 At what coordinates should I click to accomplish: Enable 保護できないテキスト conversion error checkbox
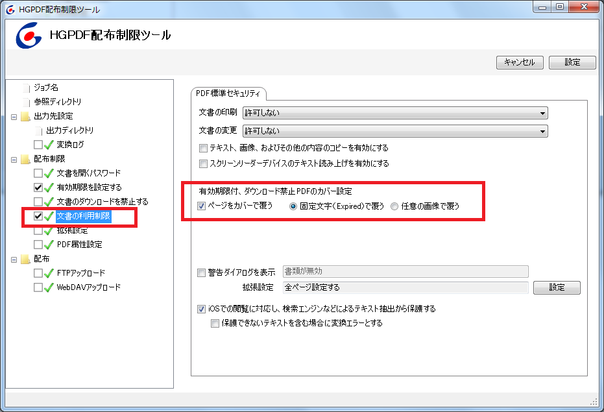[x=215, y=323]
